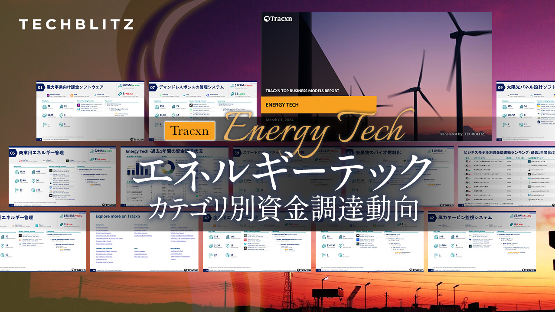Open slide 05 商業用エネルギー管理
The height and width of the screenshot is (312, 555).
[62, 176]
